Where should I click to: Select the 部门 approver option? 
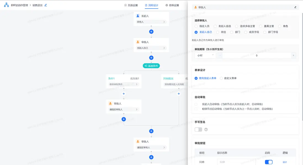(x=235, y=32)
